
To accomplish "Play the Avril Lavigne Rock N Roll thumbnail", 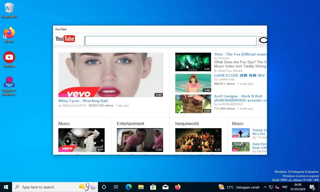I will point(193,104).
